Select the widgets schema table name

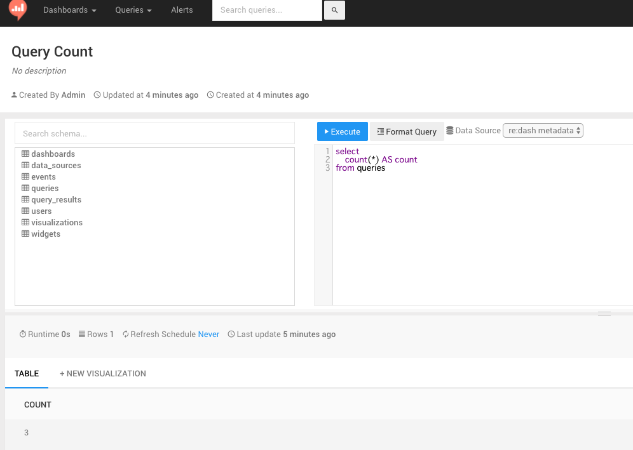[x=46, y=234]
